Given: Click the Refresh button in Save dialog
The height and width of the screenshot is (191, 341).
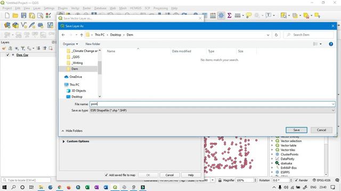Looking at the screenshot, I should coord(276,34).
